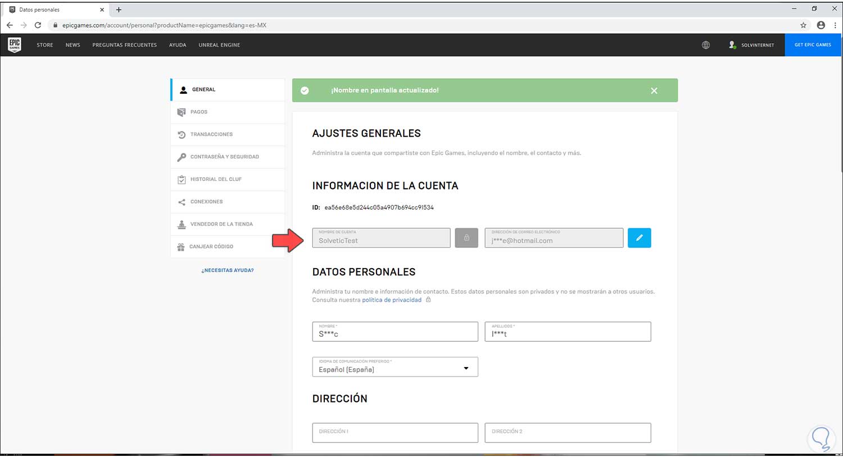Image resolution: width=843 pixels, height=457 pixels.
Task: Click the email address field
Action: (x=554, y=238)
